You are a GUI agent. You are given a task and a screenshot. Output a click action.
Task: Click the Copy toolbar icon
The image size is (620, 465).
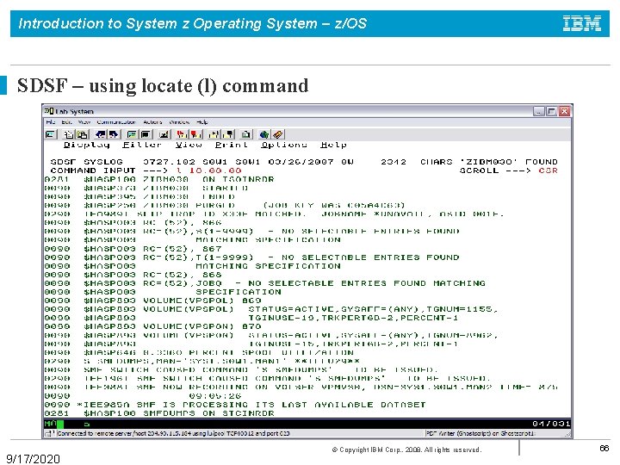tap(68, 134)
